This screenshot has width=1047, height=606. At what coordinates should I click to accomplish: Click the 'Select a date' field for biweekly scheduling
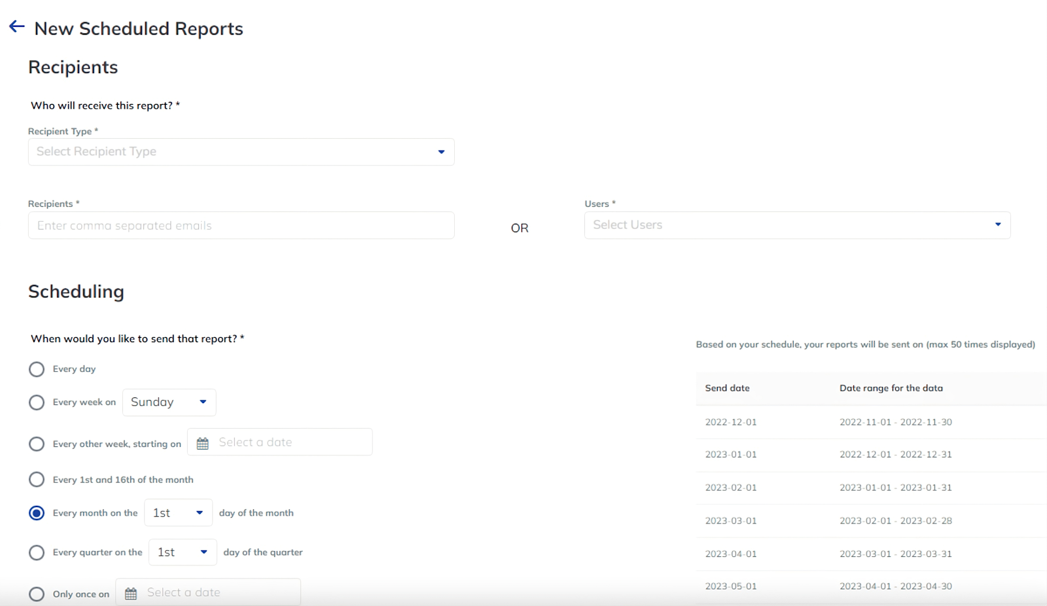pyautogui.click(x=288, y=442)
